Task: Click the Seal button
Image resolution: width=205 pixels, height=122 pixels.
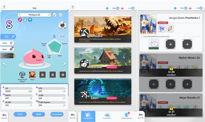Action: [x=38, y=114]
